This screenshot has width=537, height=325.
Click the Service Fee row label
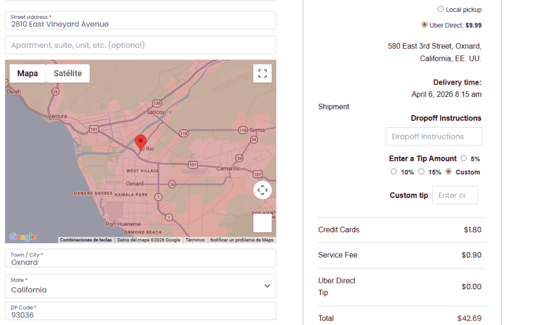tap(338, 255)
